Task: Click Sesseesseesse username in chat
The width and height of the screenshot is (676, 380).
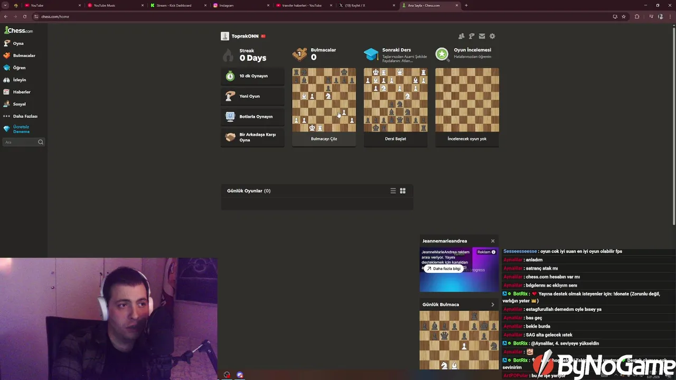Action: (x=520, y=251)
